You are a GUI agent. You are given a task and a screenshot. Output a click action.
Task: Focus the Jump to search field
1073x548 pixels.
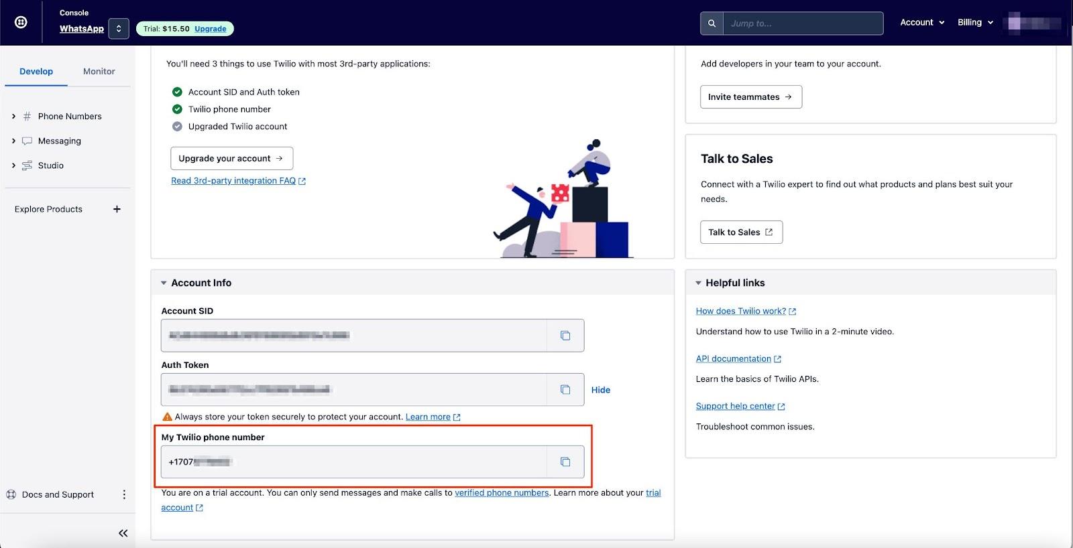802,23
